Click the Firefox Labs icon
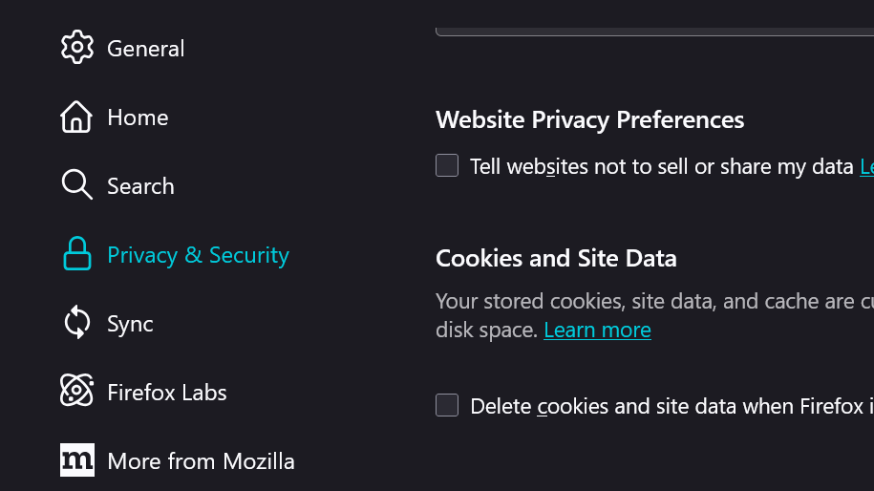 (76, 392)
